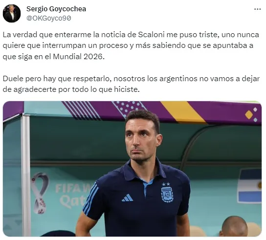Click the World Cup trophy emblem on the dugout wall
This screenshot has width=266, height=240.
coord(40,193)
